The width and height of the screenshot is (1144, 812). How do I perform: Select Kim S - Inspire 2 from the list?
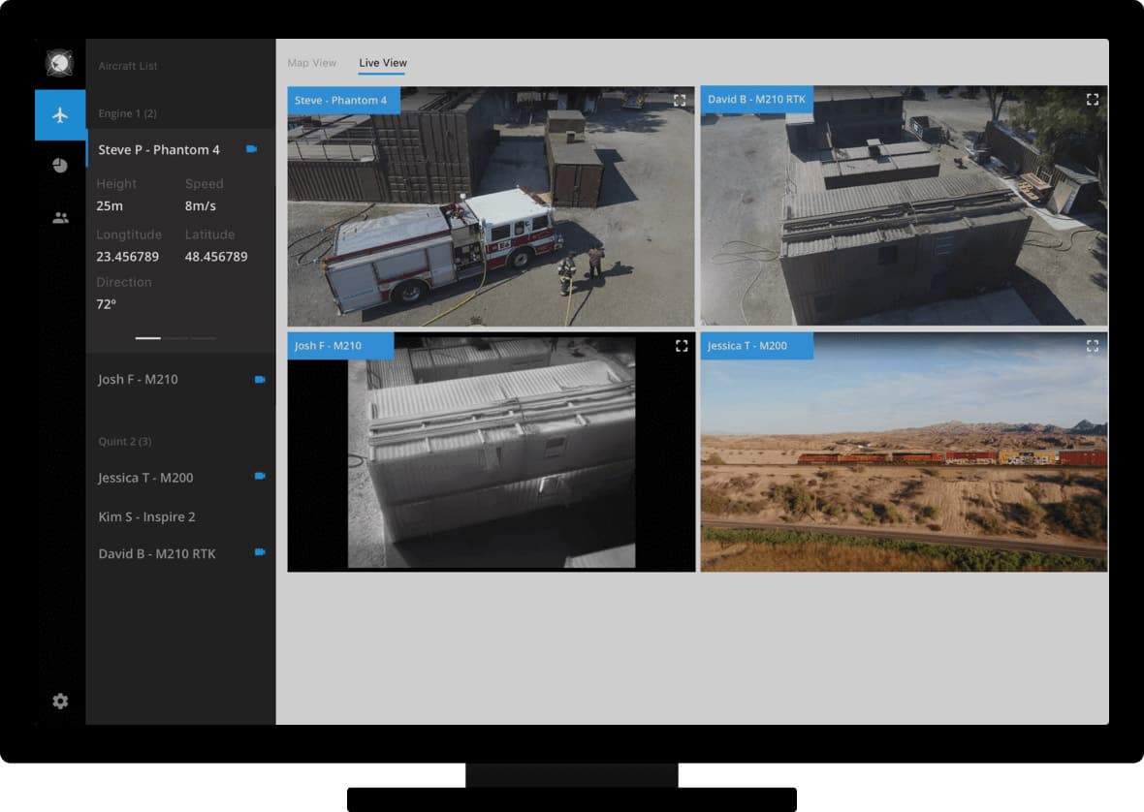147,516
